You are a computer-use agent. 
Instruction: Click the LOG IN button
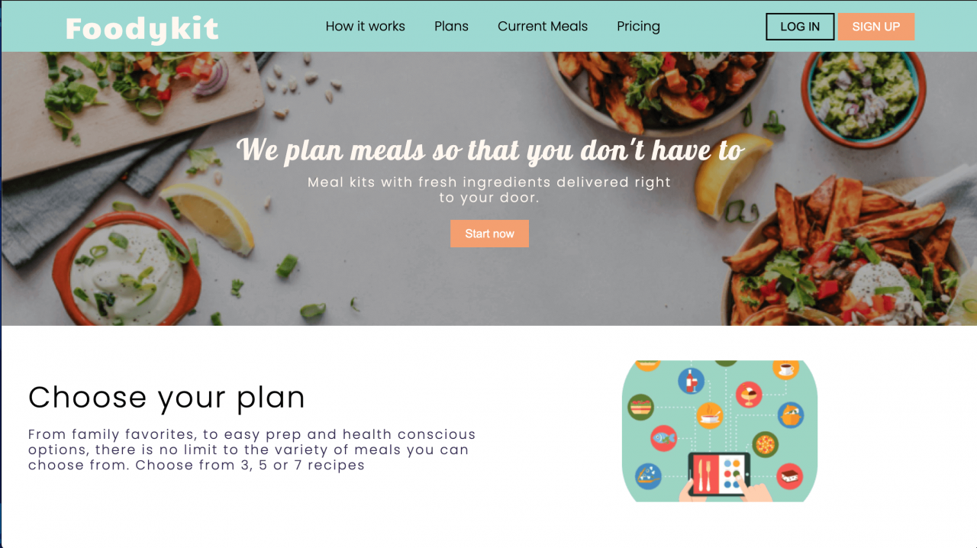pos(800,27)
